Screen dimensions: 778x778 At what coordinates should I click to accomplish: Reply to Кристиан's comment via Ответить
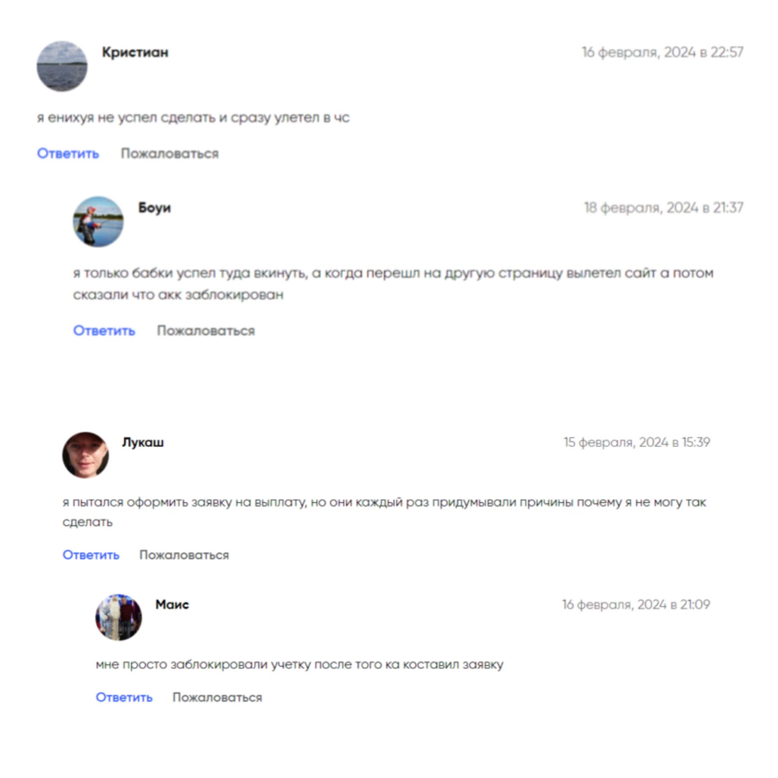pyautogui.click(x=68, y=154)
